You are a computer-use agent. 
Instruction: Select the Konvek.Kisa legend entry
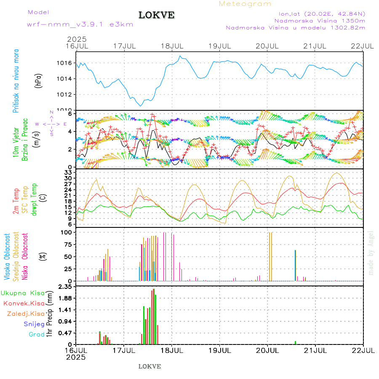coord(24,303)
